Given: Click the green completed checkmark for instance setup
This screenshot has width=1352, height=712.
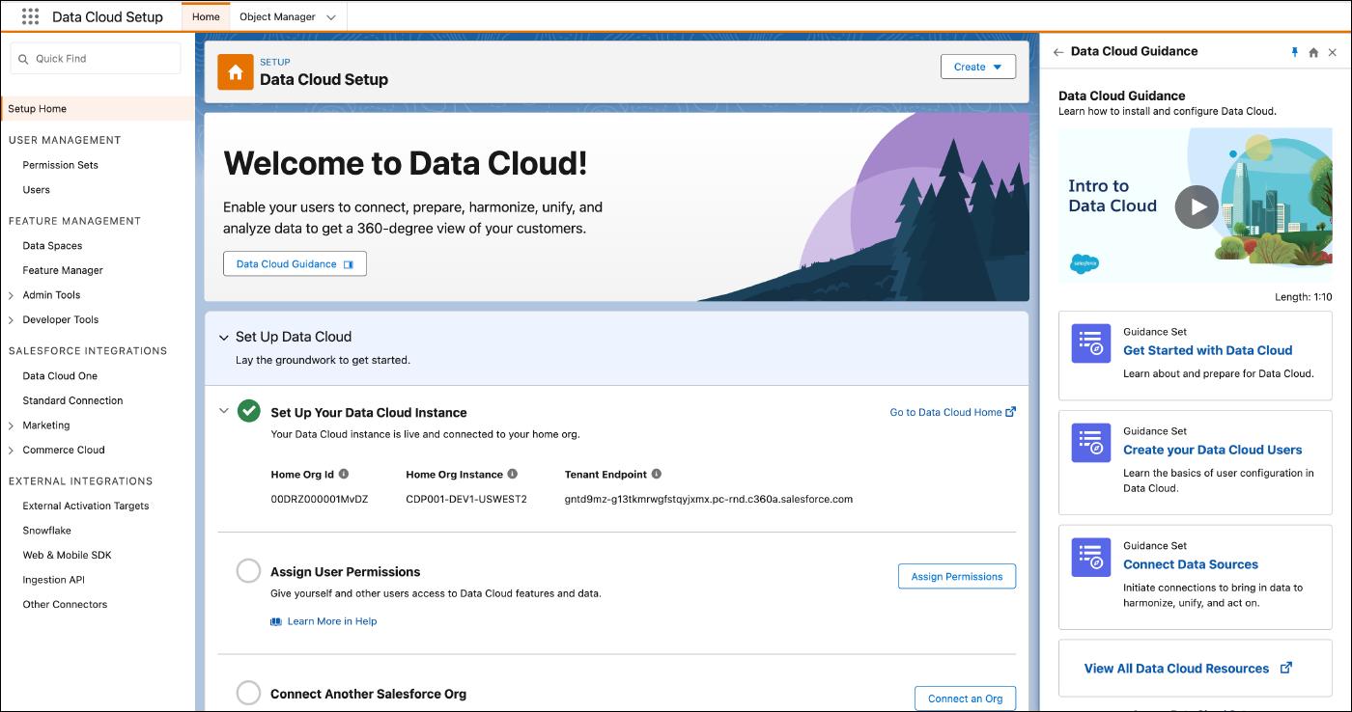Looking at the screenshot, I should [249, 411].
